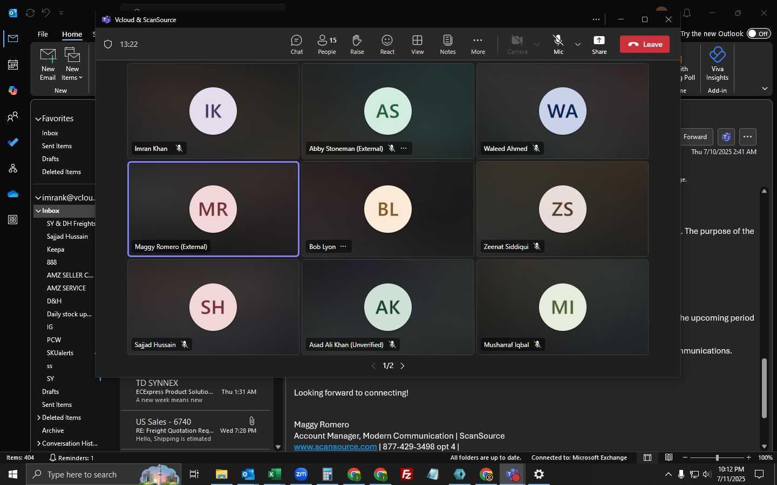Viewport: 777px width, 485px height.
Task: Open To Do tasks in Outlook sidebar
Action: [x=13, y=142]
